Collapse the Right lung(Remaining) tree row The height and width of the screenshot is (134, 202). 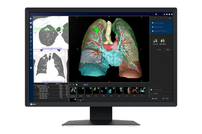[35, 87]
